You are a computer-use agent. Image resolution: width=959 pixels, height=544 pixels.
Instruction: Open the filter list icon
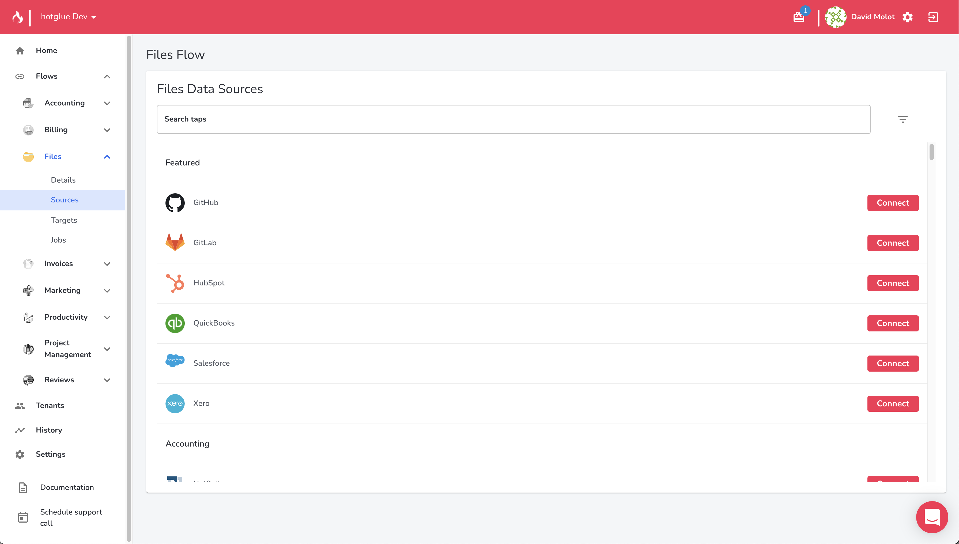(x=902, y=119)
